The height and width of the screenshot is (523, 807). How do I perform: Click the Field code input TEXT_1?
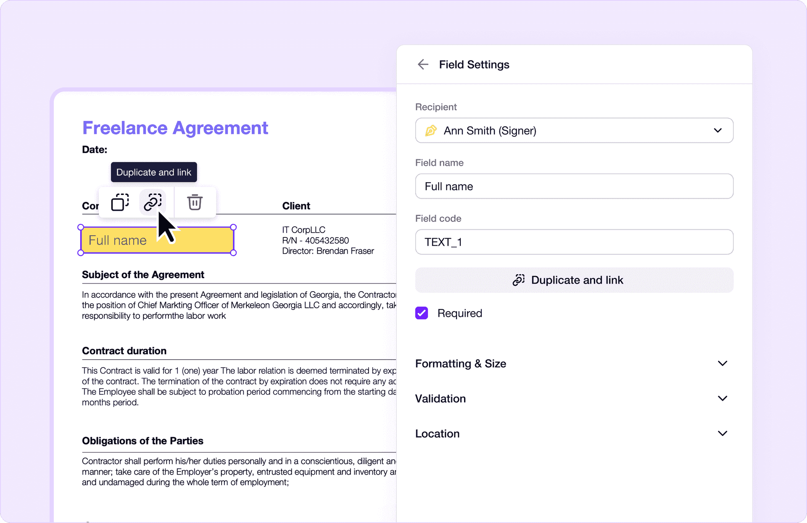[574, 242]
